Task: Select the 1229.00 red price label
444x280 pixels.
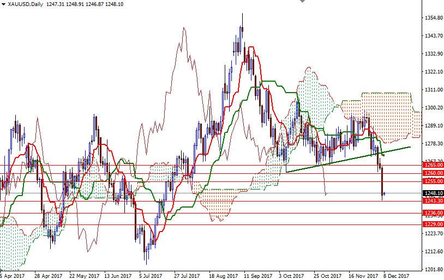Action: coord(432,224)
